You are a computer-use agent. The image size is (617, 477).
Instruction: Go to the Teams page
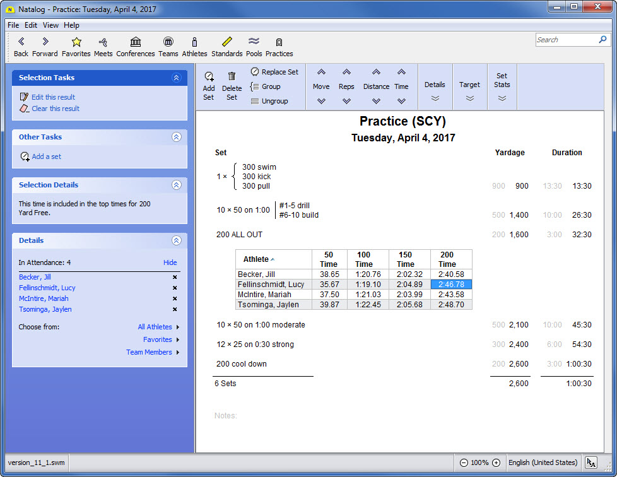[168, 42]
